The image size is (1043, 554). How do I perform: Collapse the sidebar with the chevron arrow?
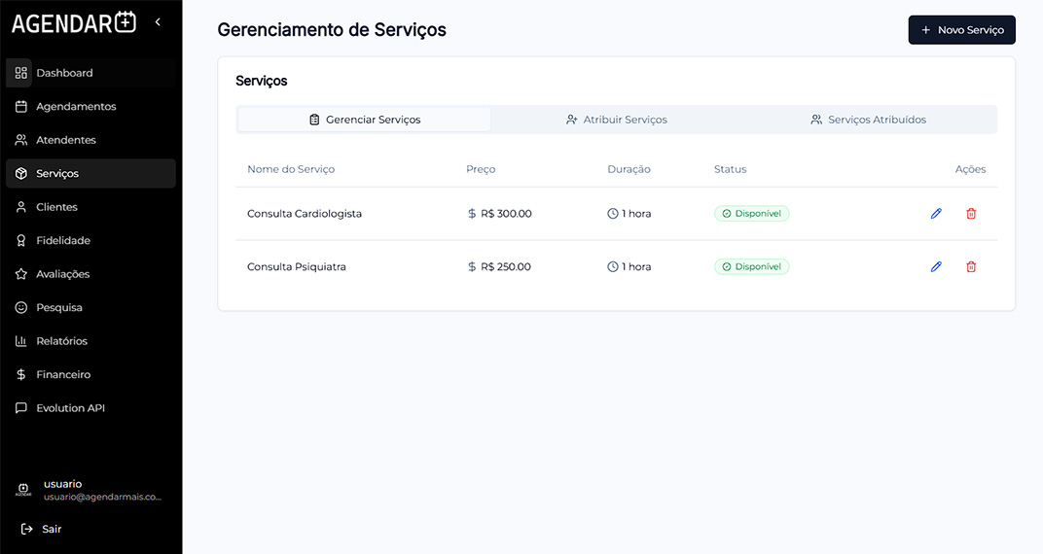(158, 22)
